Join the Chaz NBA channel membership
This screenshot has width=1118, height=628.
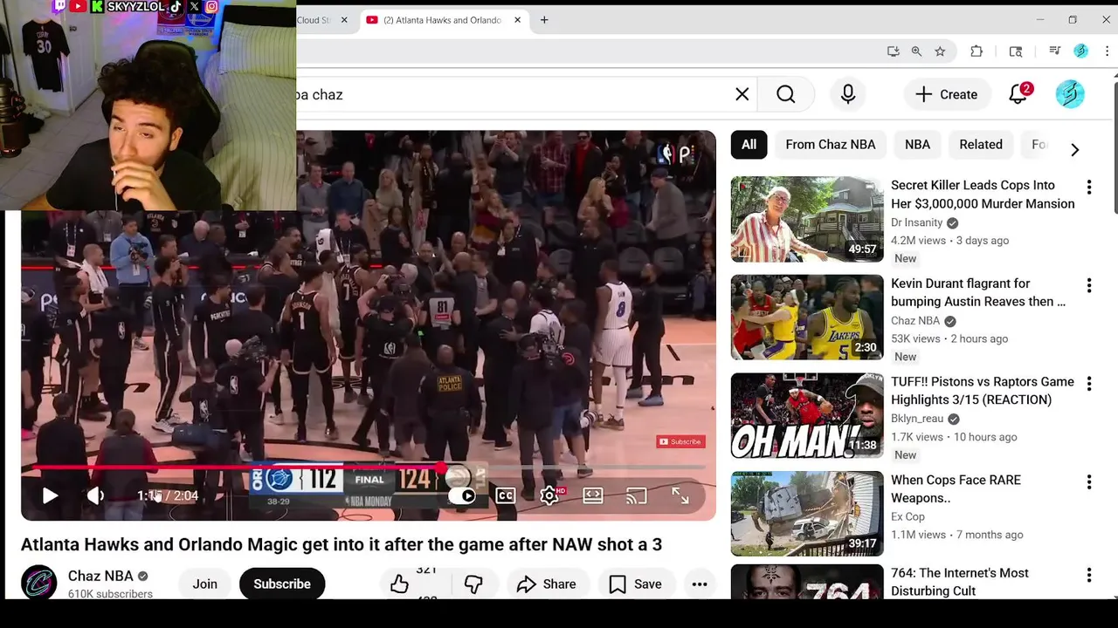(x=205, y=584)
